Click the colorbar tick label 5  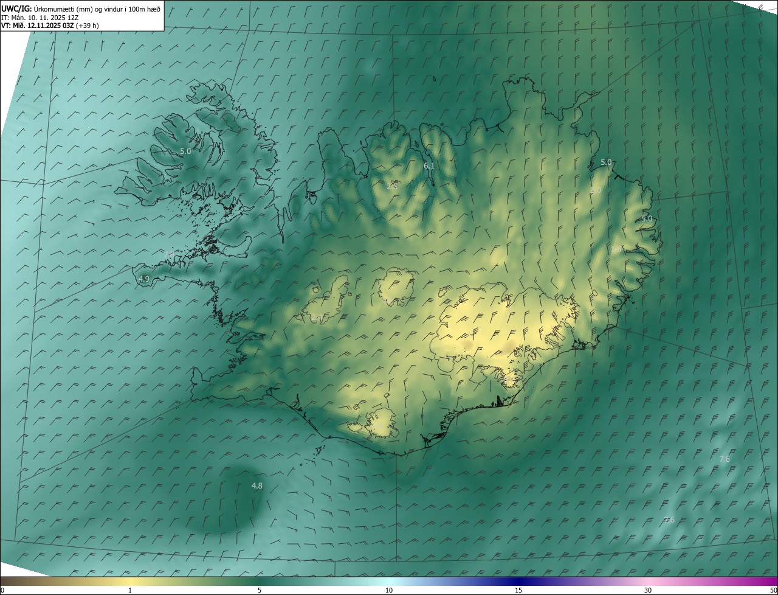click(x=260, y=590)
